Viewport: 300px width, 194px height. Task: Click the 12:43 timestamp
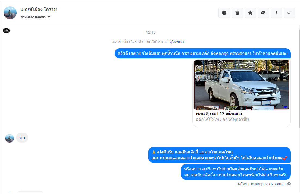pos(151,33)
